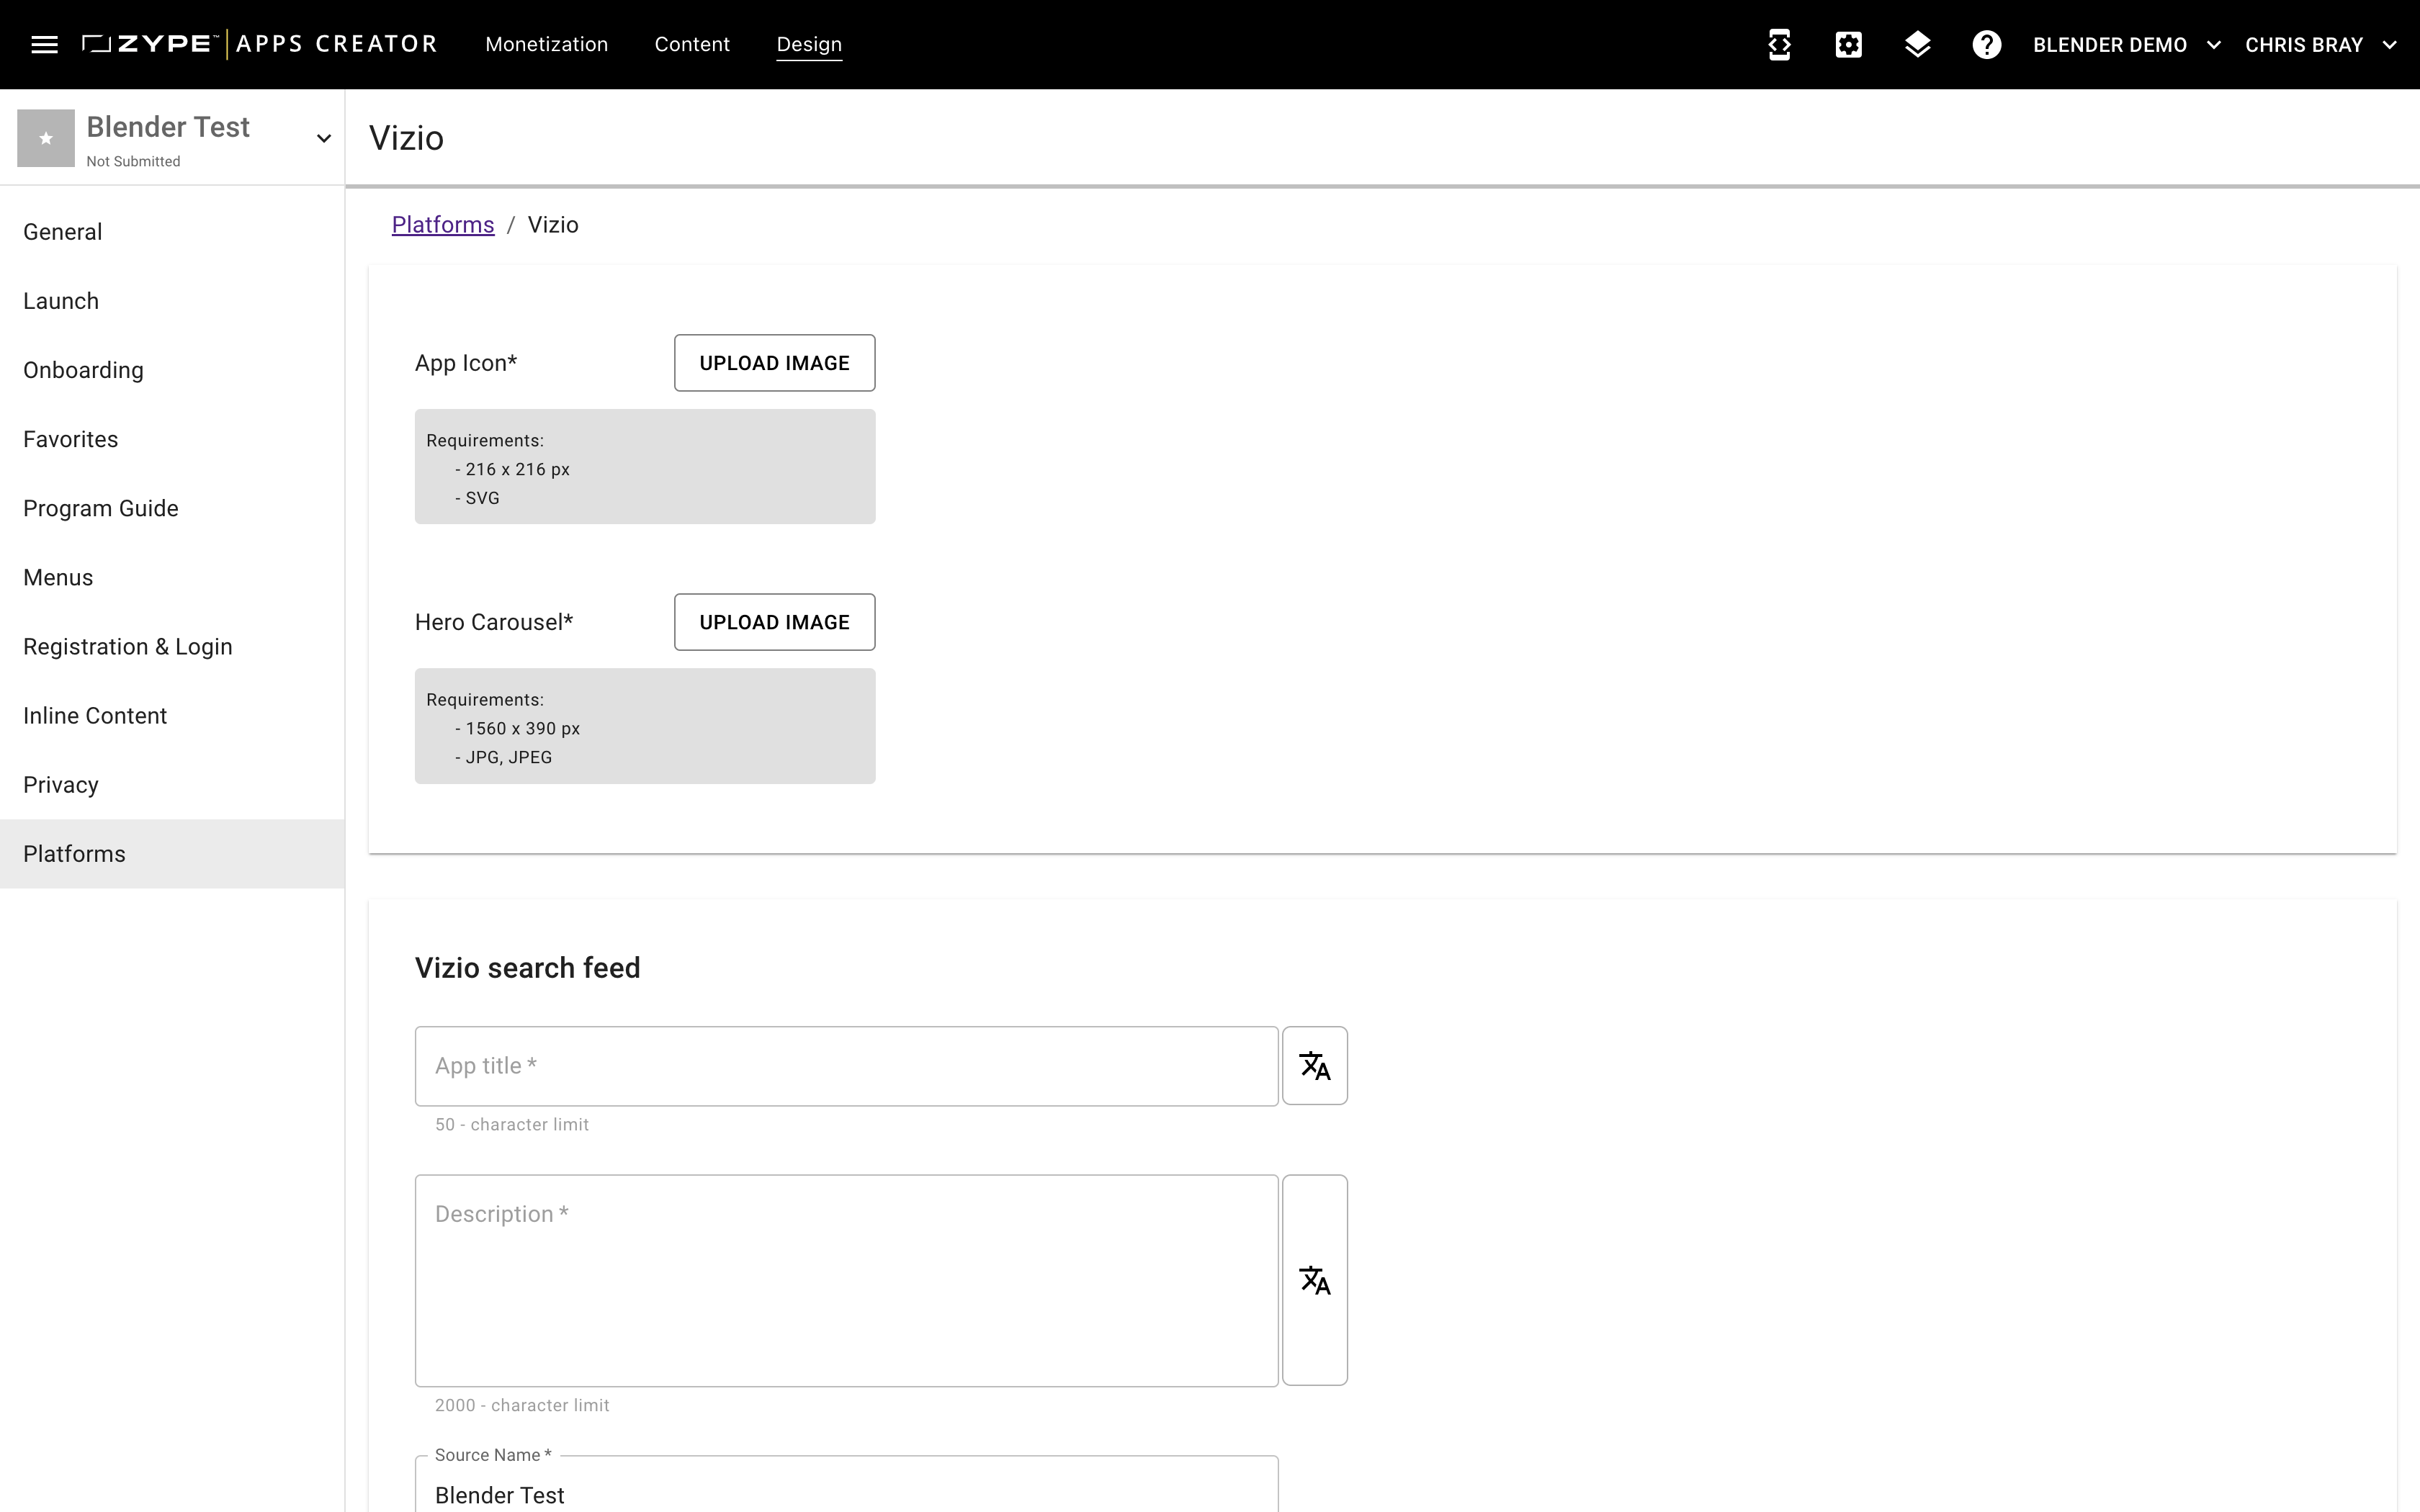The height and width of the screenshot is (1512, 2420).
Task: Click the 'SVG' requirement text
Action: (x=482, y=498)
